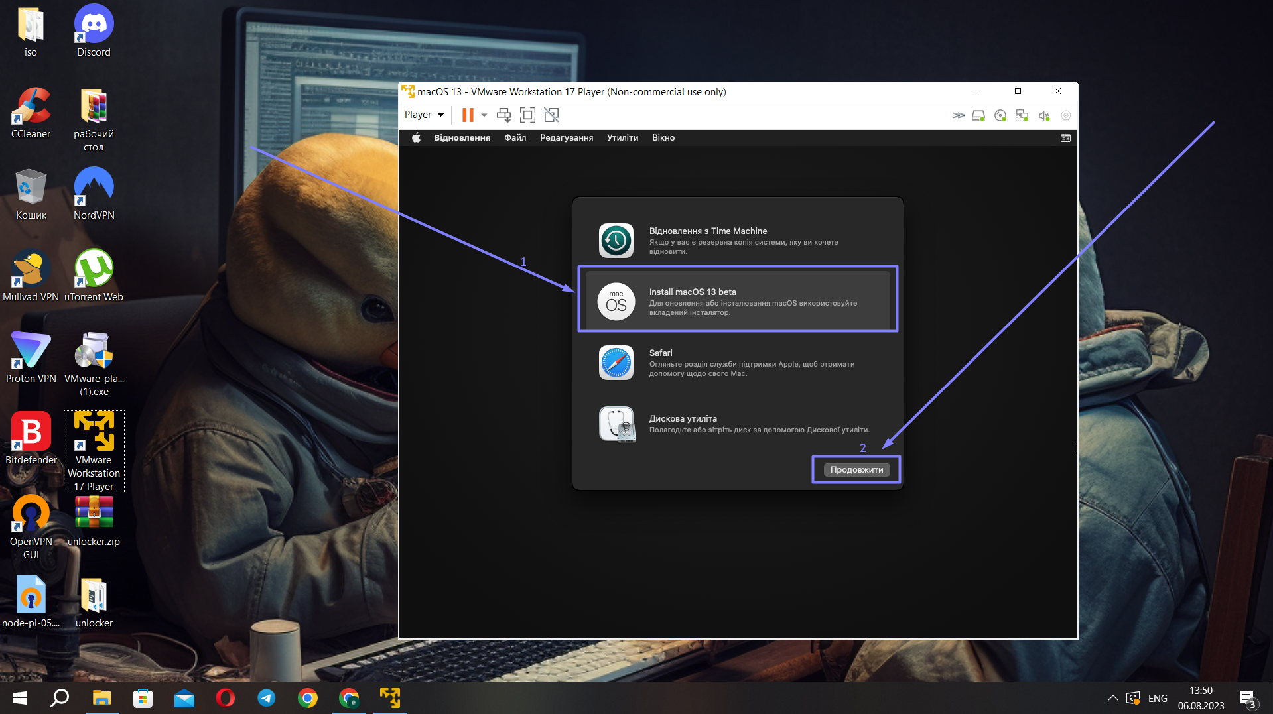Screen dimensions: 1273x714
Task: Click the Time Machine icon
Action: click(616, 240)
